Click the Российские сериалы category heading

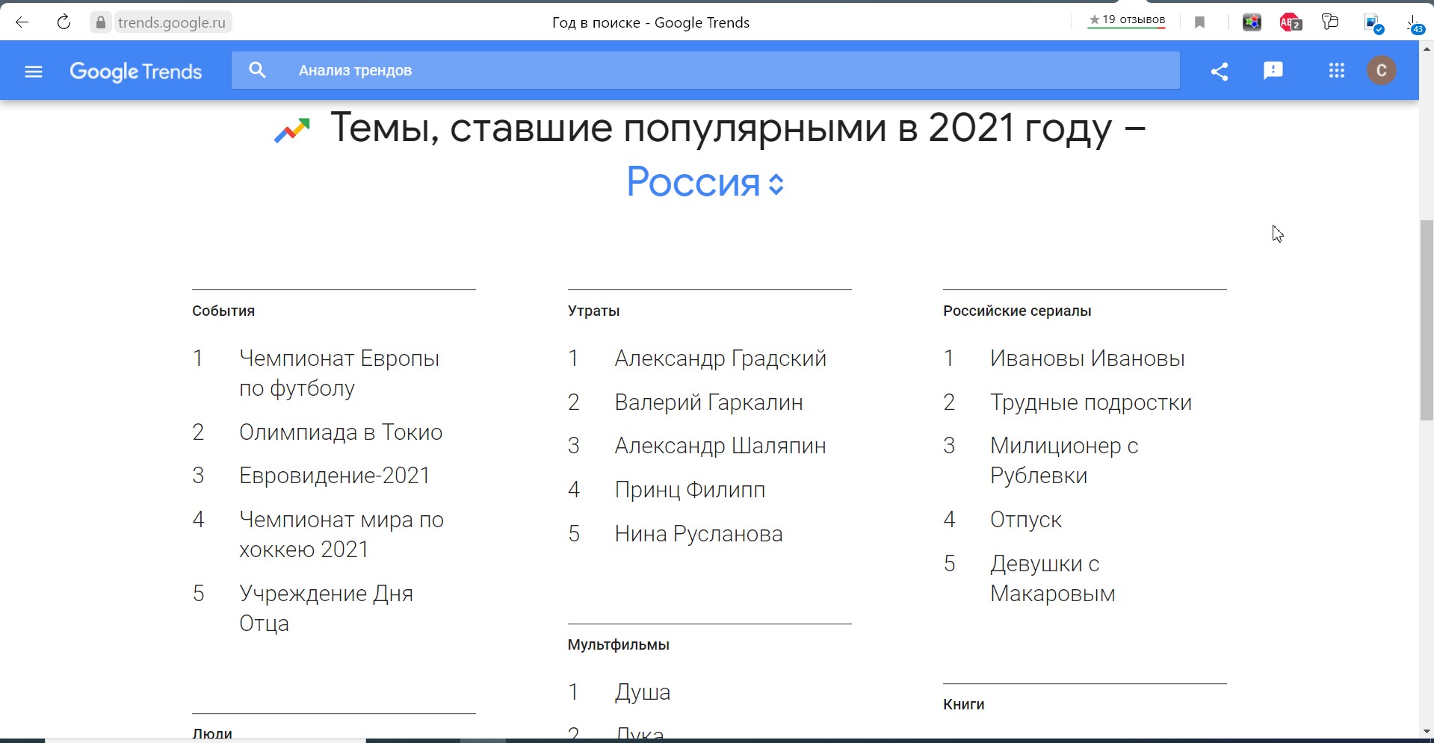(1017, 311)
